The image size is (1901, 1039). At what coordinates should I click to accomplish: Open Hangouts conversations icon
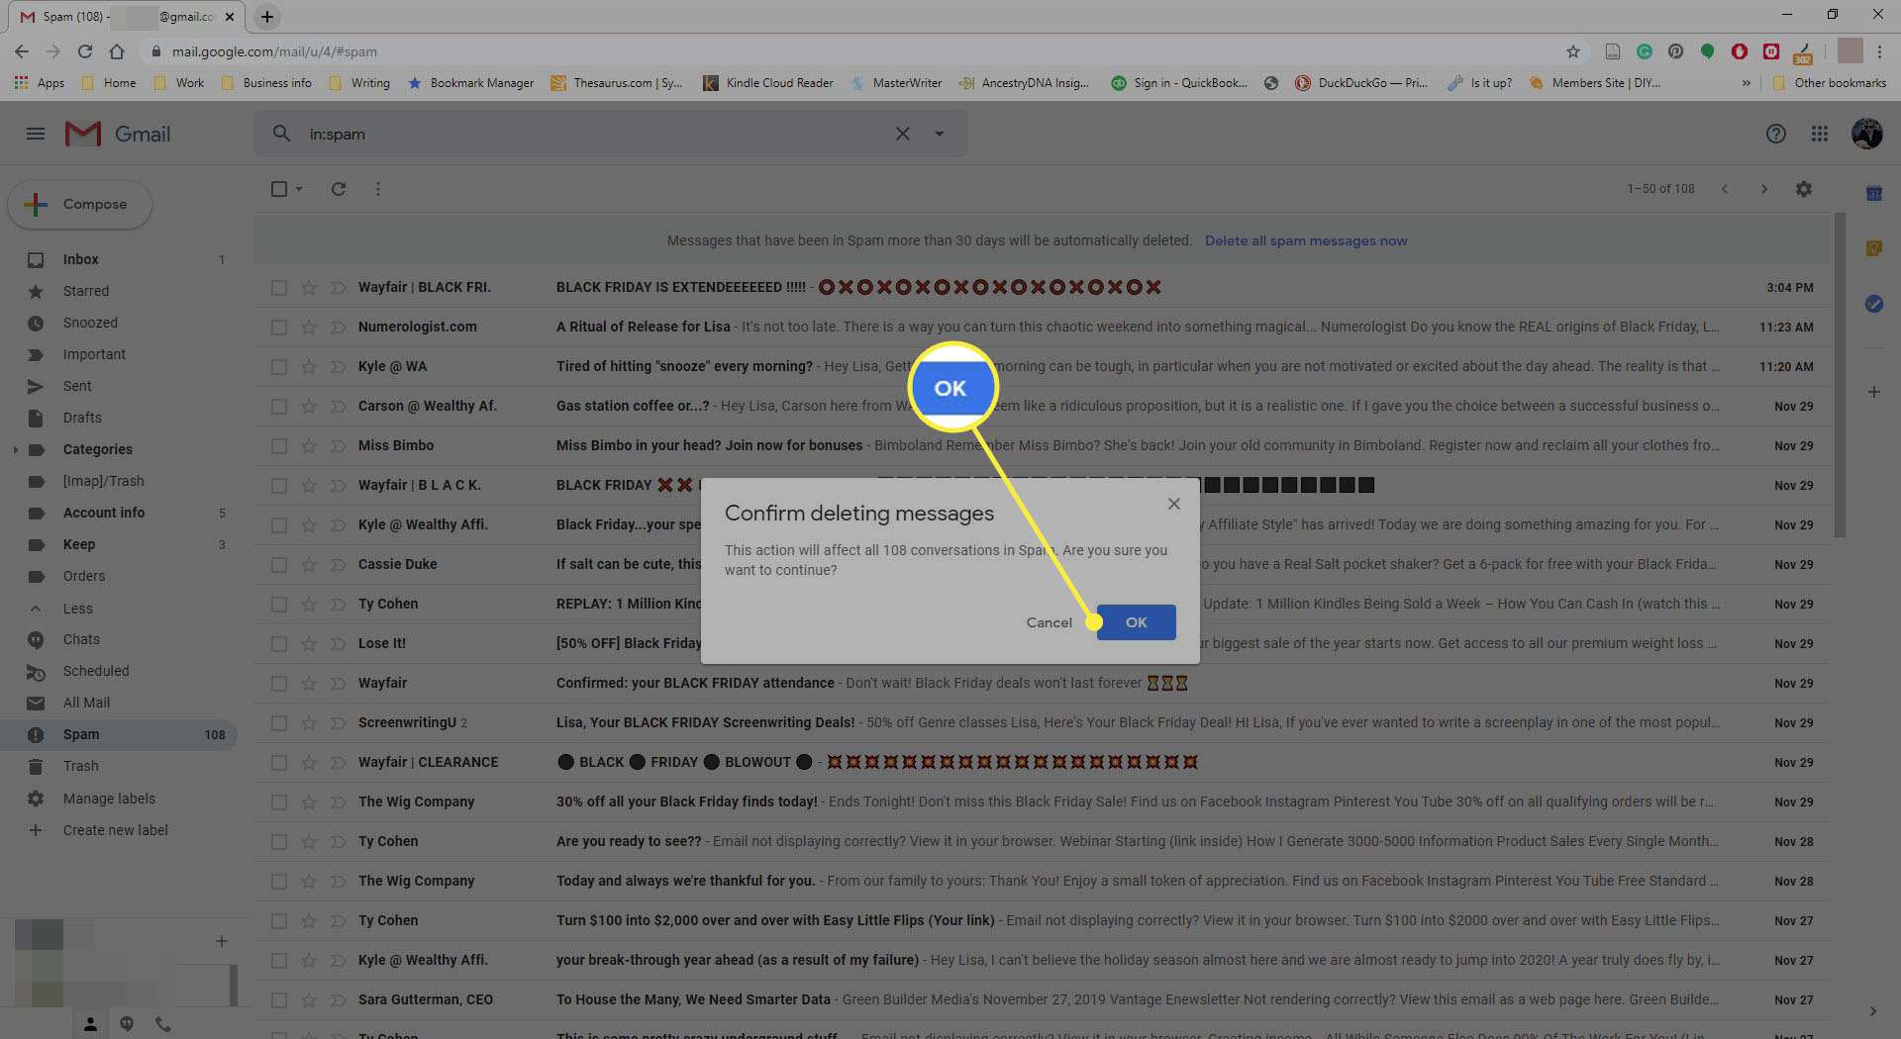(x=127, y=1024)
